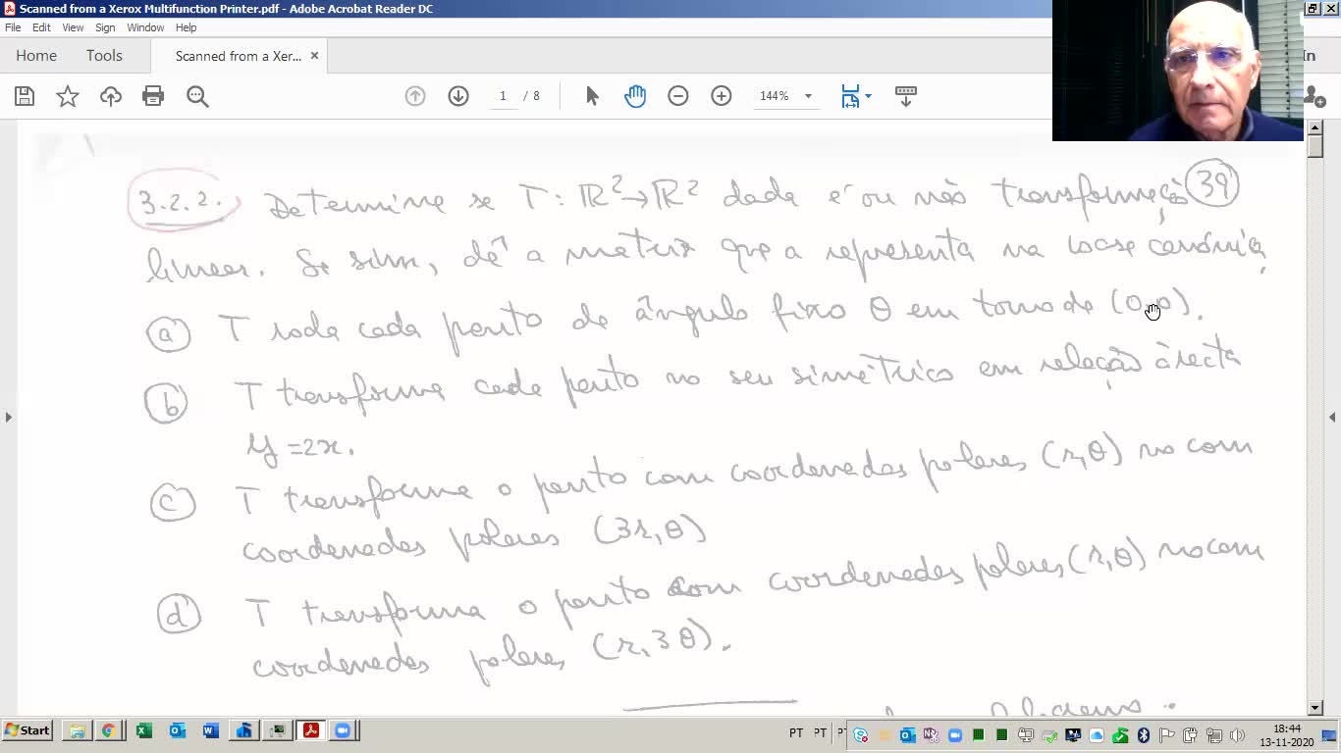
Task: Open the find text magnifier icon
Action: 197,96
